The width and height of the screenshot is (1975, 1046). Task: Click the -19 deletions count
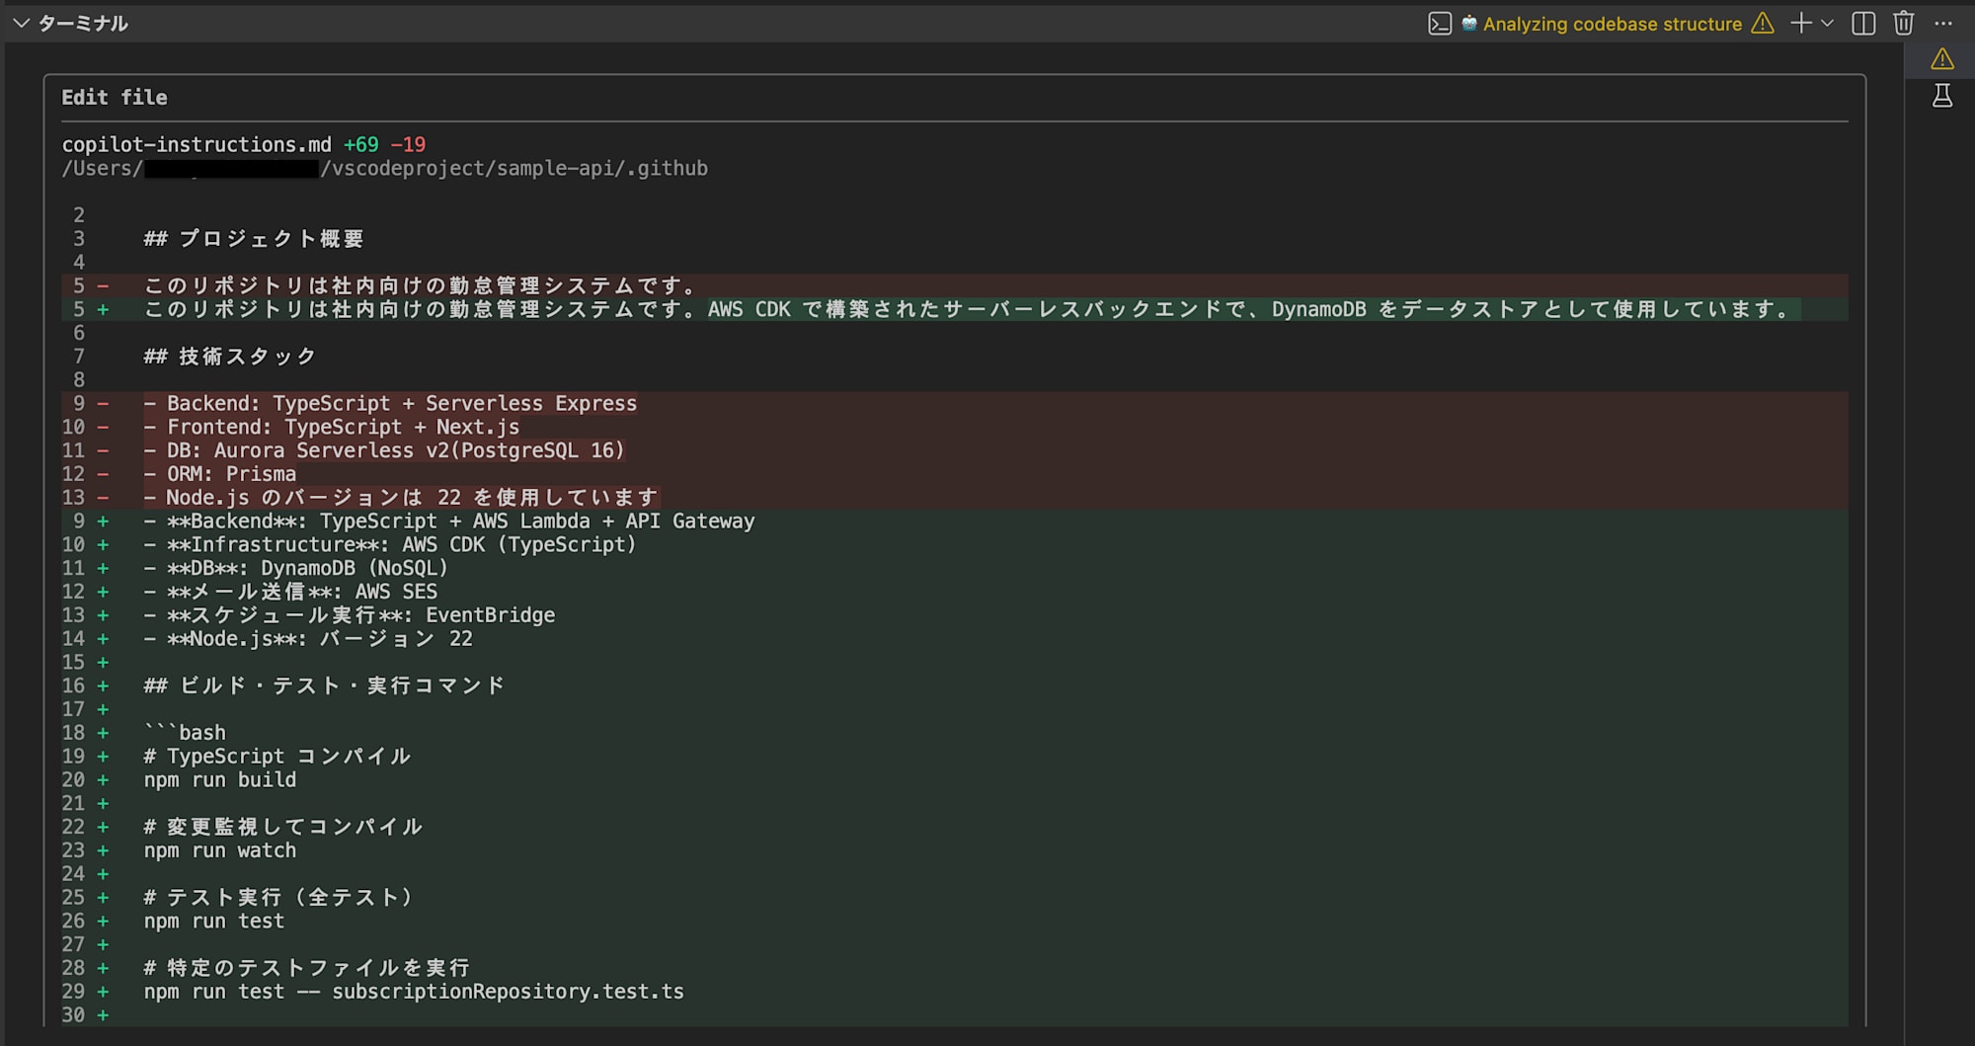tap(408, 144)
